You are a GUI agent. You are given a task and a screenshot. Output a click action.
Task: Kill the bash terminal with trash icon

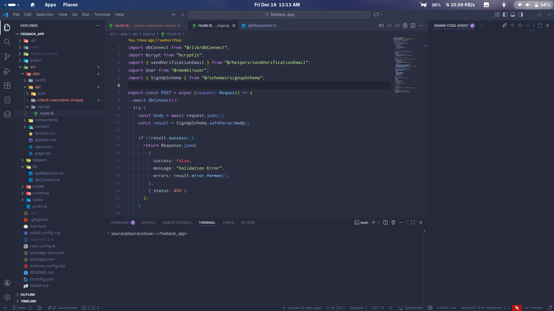(x=393, y=223)
